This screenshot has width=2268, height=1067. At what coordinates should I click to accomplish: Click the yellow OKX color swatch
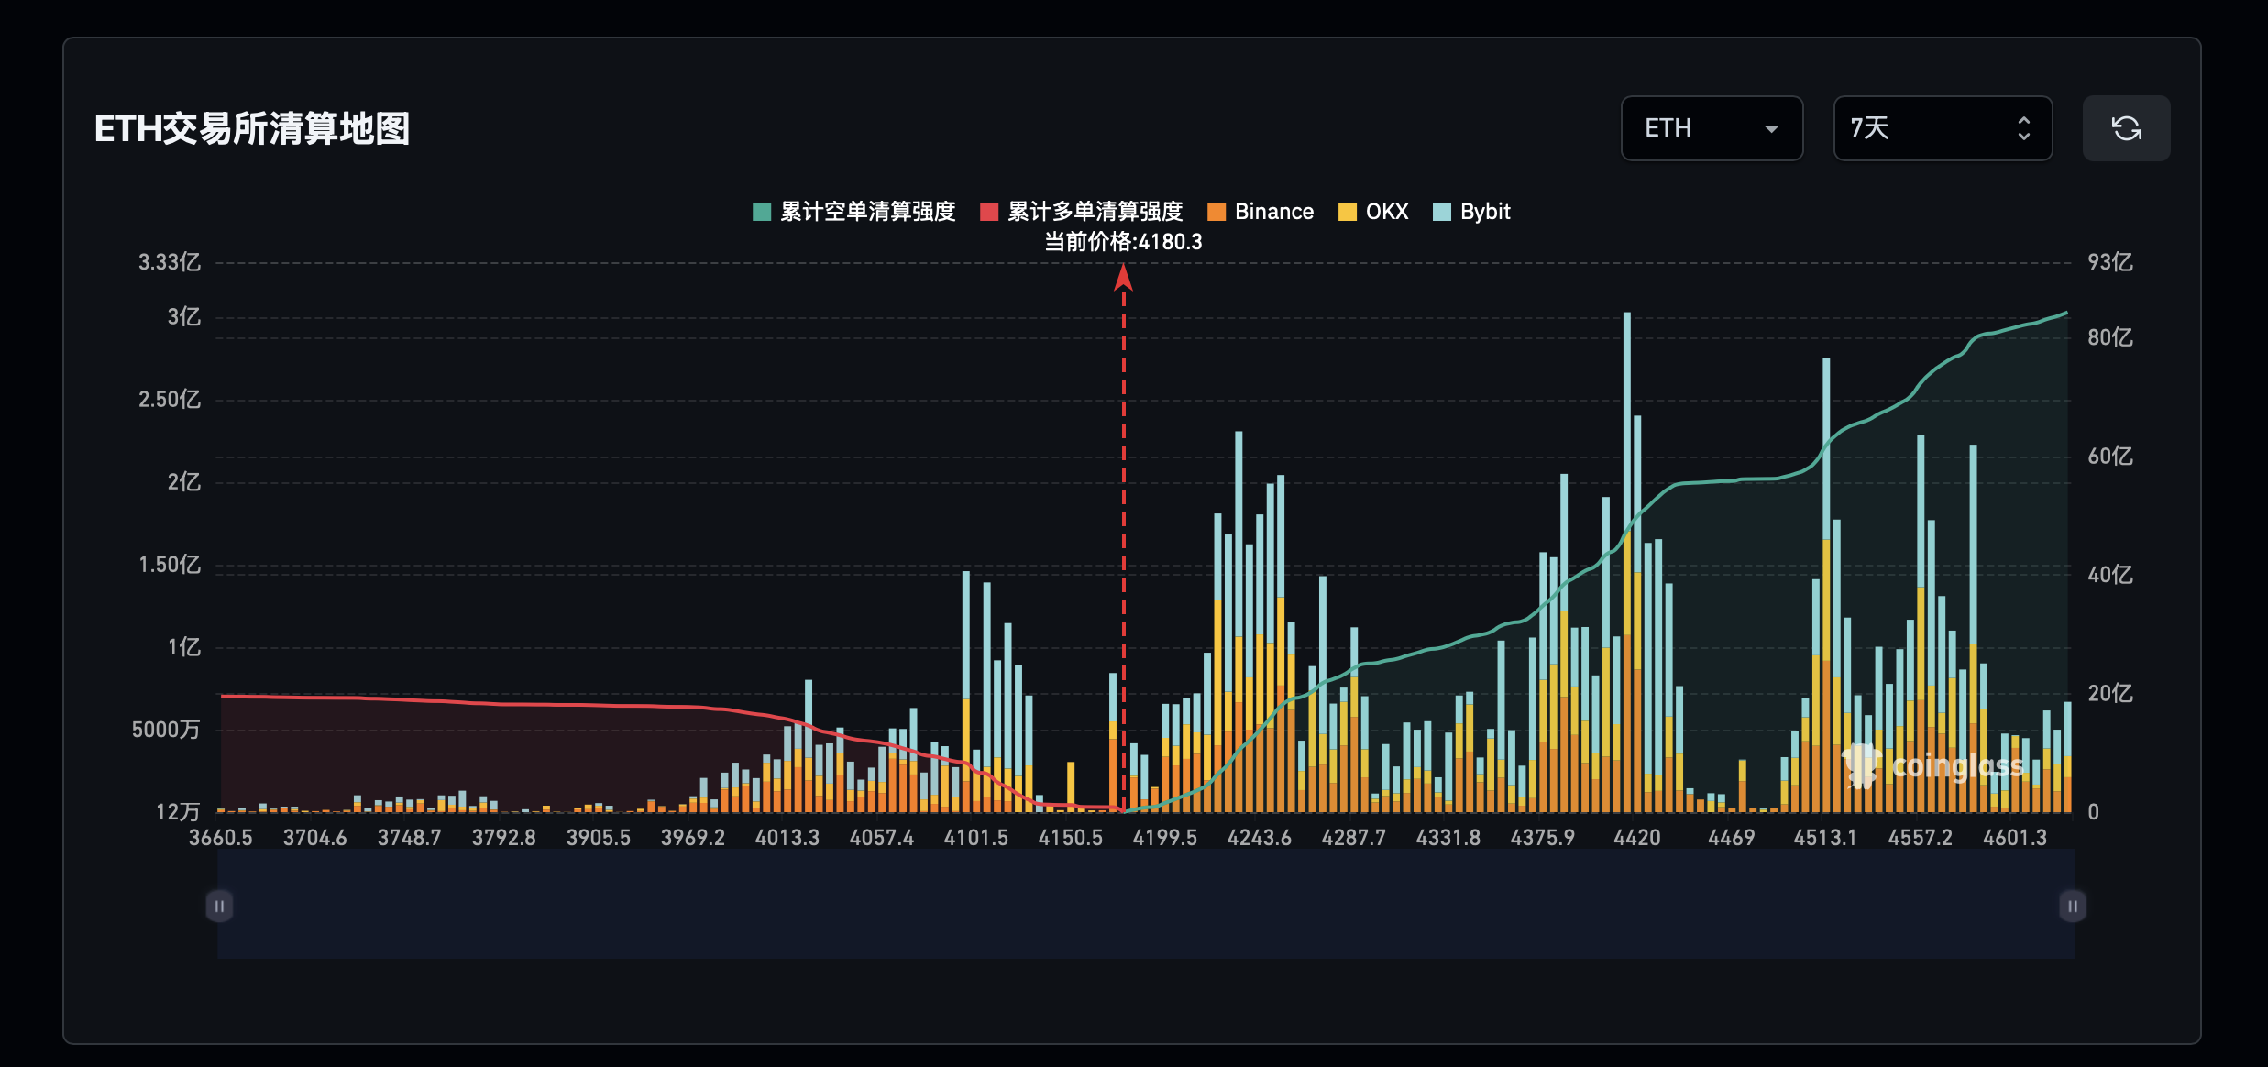pyautogui.click(x=1348, y=212)
